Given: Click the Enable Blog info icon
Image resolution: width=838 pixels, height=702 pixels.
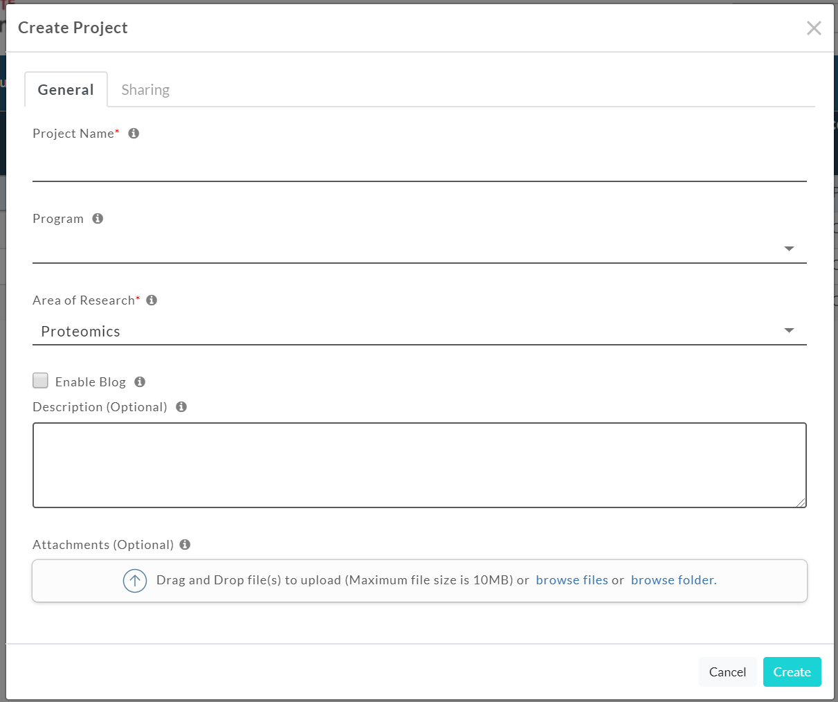Looking at the screenshot, I should 140,382.
